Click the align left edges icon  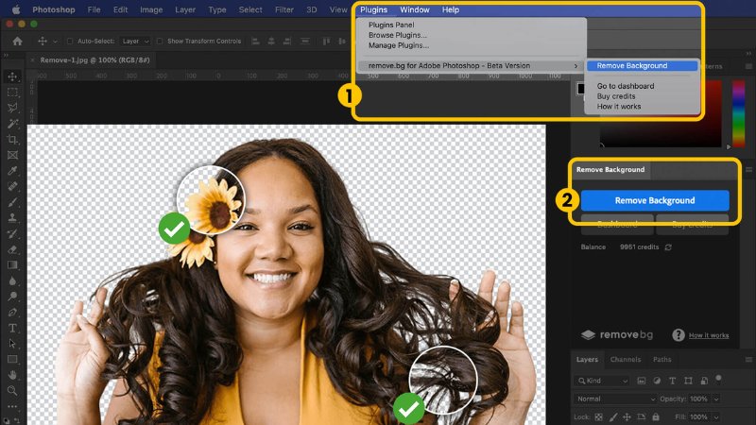pyautogui.click(x=255, y=42)
